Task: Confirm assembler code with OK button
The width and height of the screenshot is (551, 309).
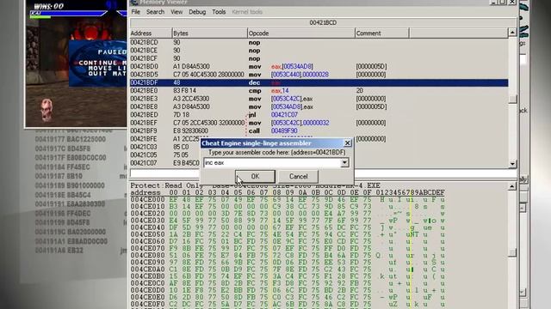Action: pyautogui.click(x=255, y=176)
